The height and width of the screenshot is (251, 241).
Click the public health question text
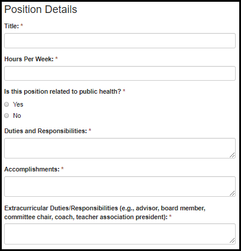click(62, 91)
